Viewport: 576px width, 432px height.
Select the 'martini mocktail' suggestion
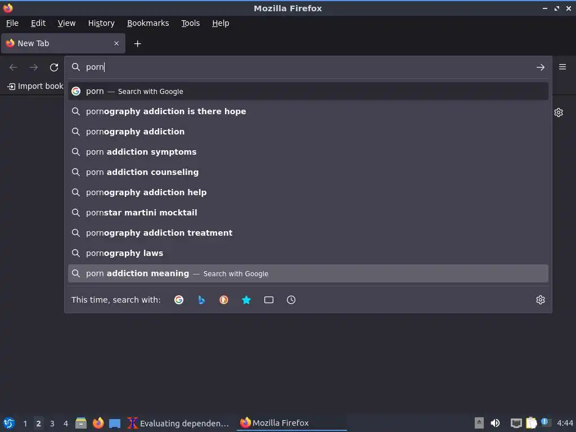pos(308,212)
